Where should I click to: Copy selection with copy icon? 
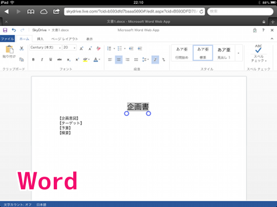[x=22, y=60]
